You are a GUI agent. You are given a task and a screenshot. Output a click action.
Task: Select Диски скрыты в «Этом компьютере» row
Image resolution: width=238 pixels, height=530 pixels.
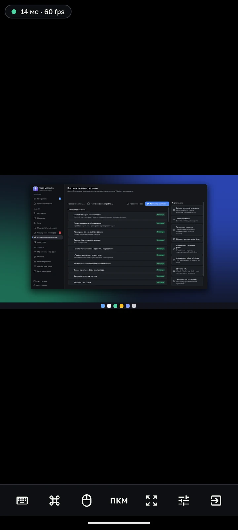tap(118, 270)
